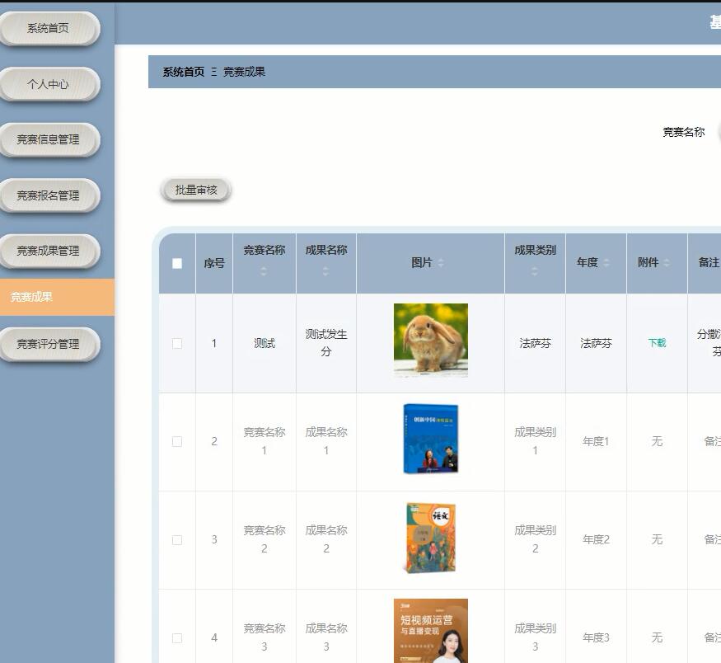Click 法萨芬 in the 年度 column
The width and height of the screenshot is (721, 663).
coord(596,343)
